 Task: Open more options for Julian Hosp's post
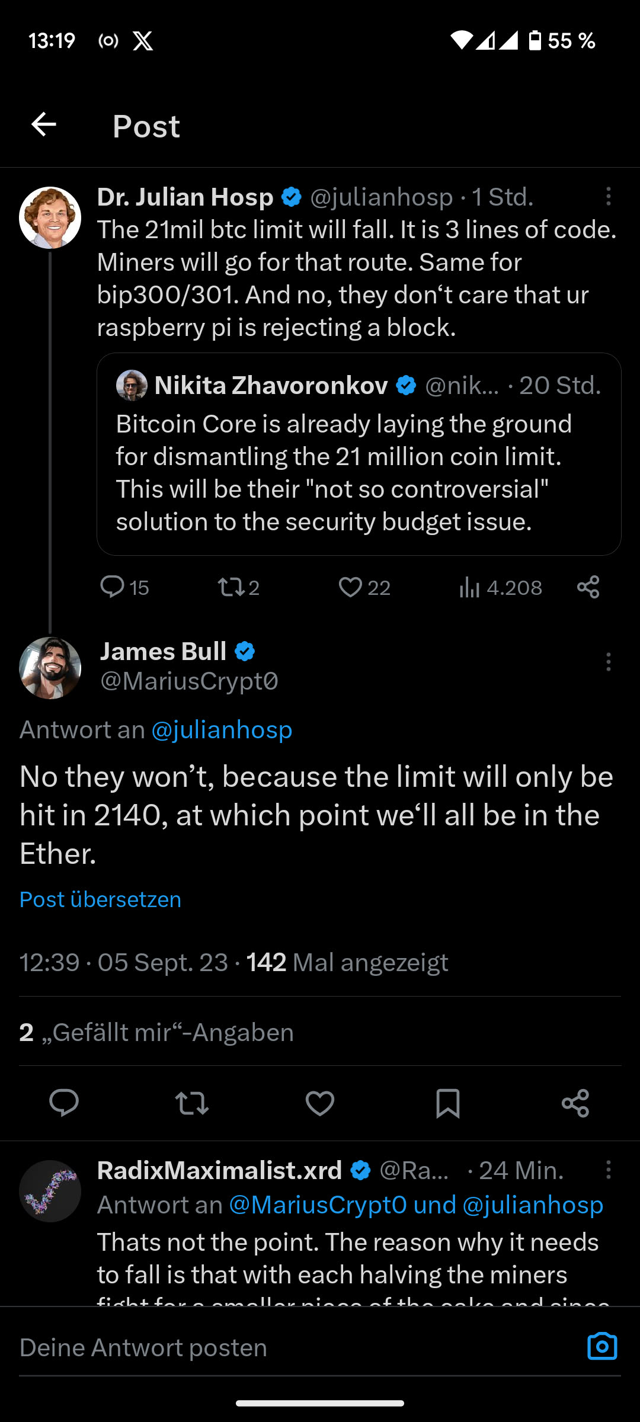[608, 197]
